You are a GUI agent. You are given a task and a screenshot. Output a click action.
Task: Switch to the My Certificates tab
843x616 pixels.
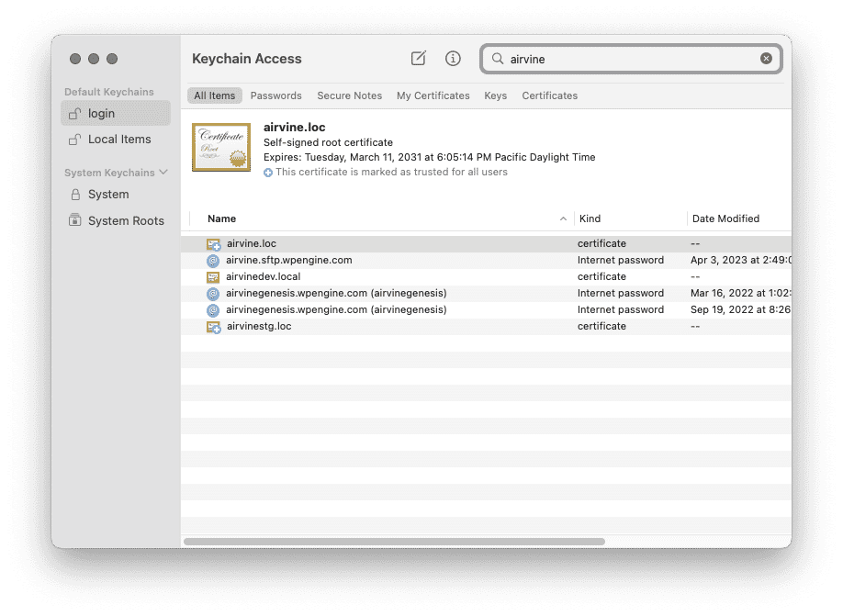[433, 95]
